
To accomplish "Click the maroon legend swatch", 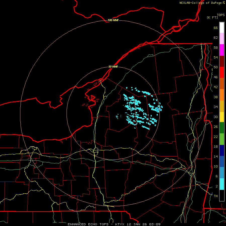I will pos(222,61).
